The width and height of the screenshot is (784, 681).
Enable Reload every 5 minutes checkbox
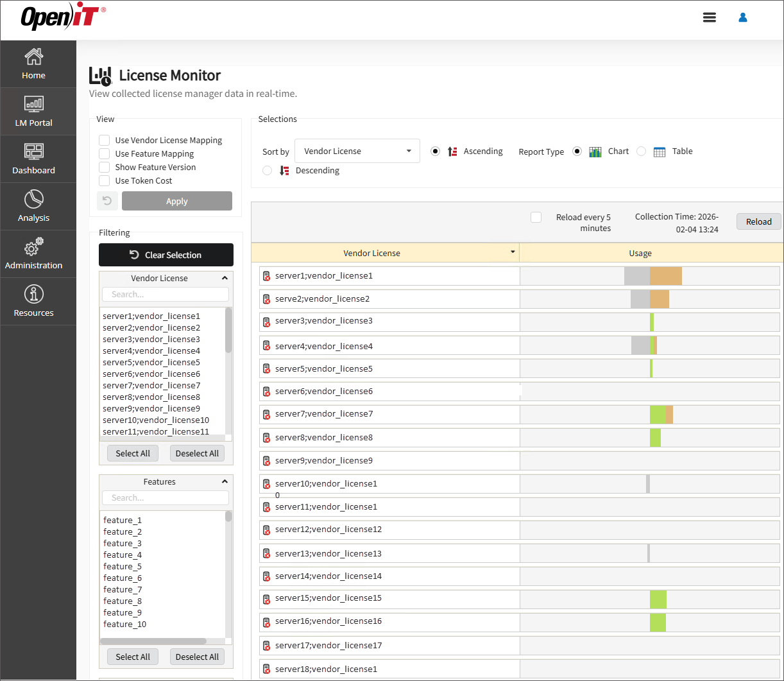(536, 218)
